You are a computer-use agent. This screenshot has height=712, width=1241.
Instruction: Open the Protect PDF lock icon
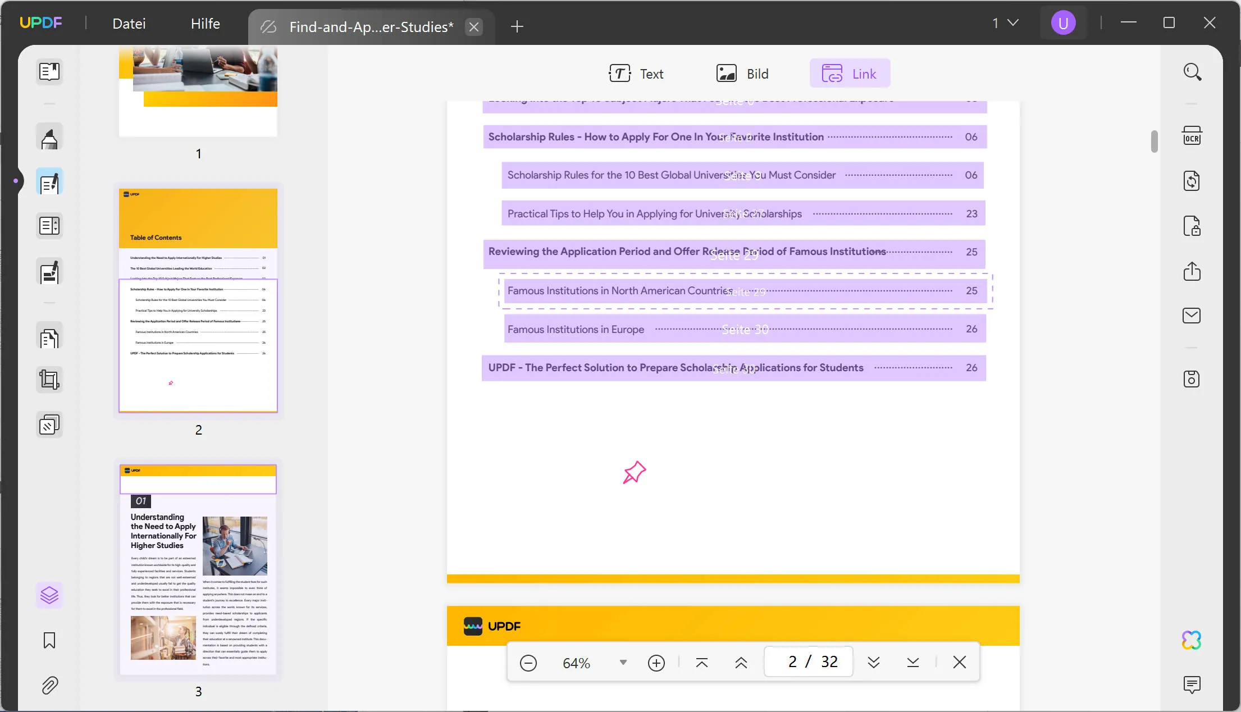(1192, 226)
